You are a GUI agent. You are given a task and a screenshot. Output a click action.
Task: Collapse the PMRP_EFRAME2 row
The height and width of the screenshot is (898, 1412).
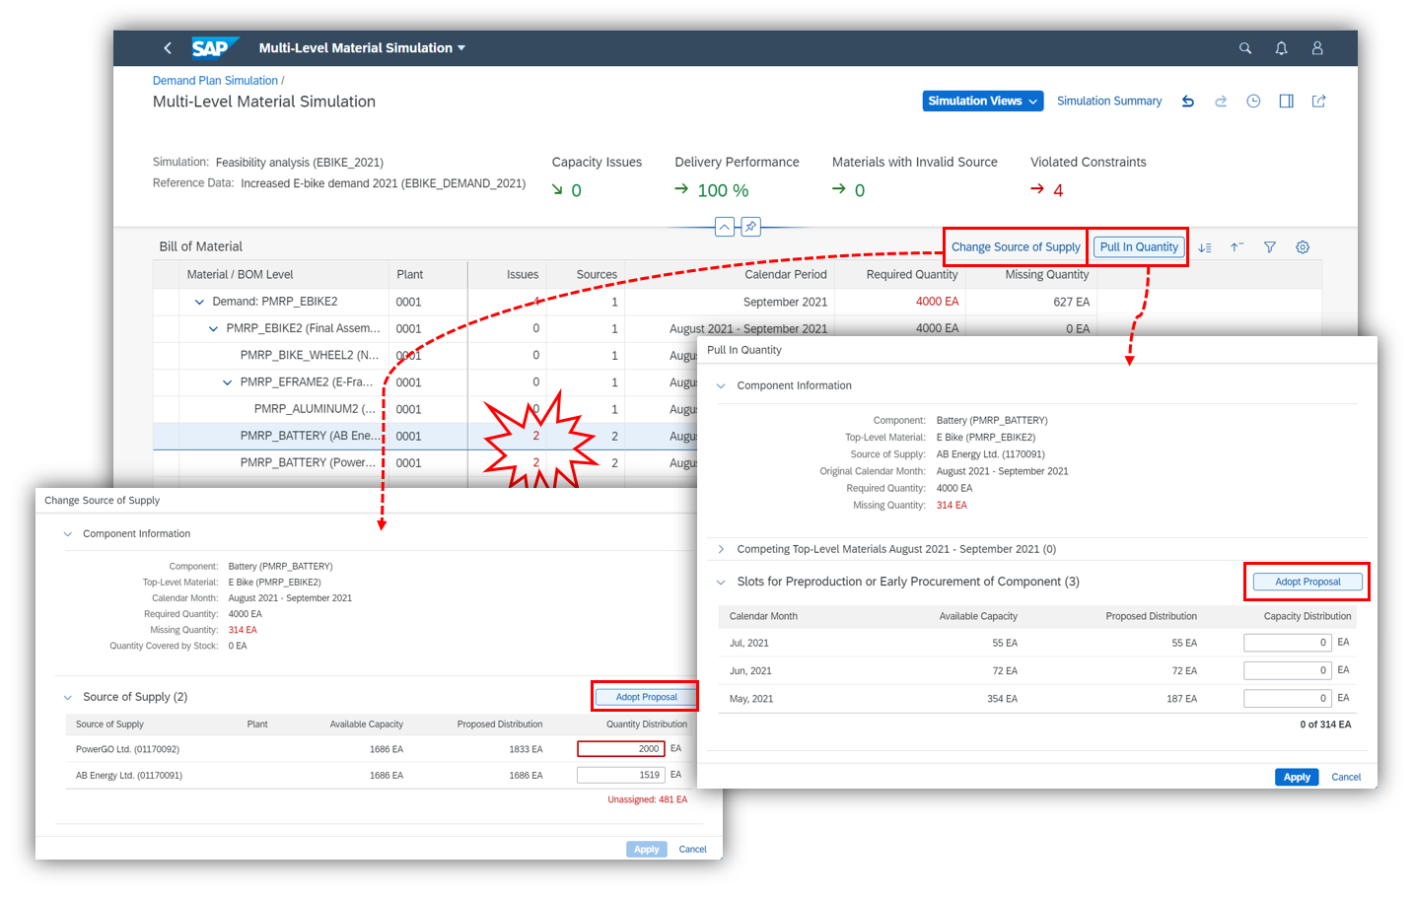click(x=227, y=382)
